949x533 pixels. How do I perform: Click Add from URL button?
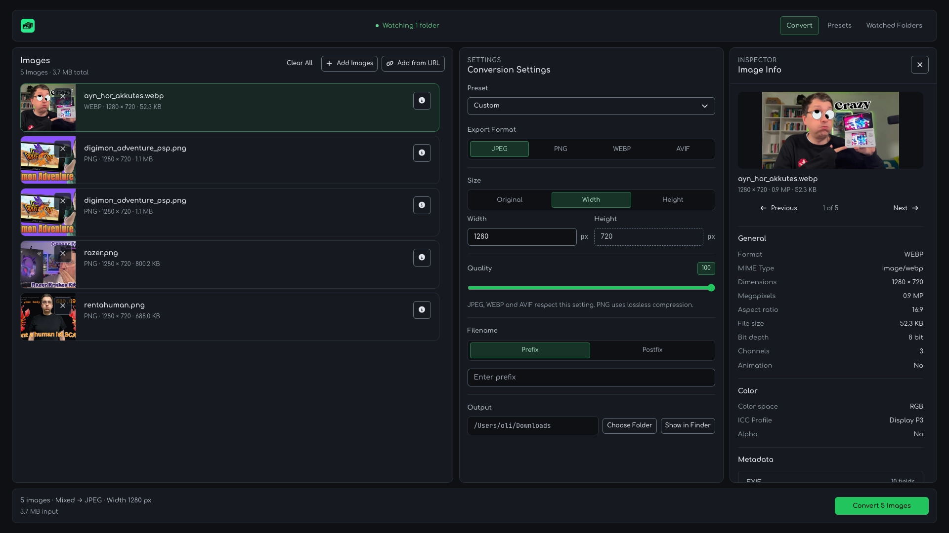pyautogui.click(x=413, y=64)
